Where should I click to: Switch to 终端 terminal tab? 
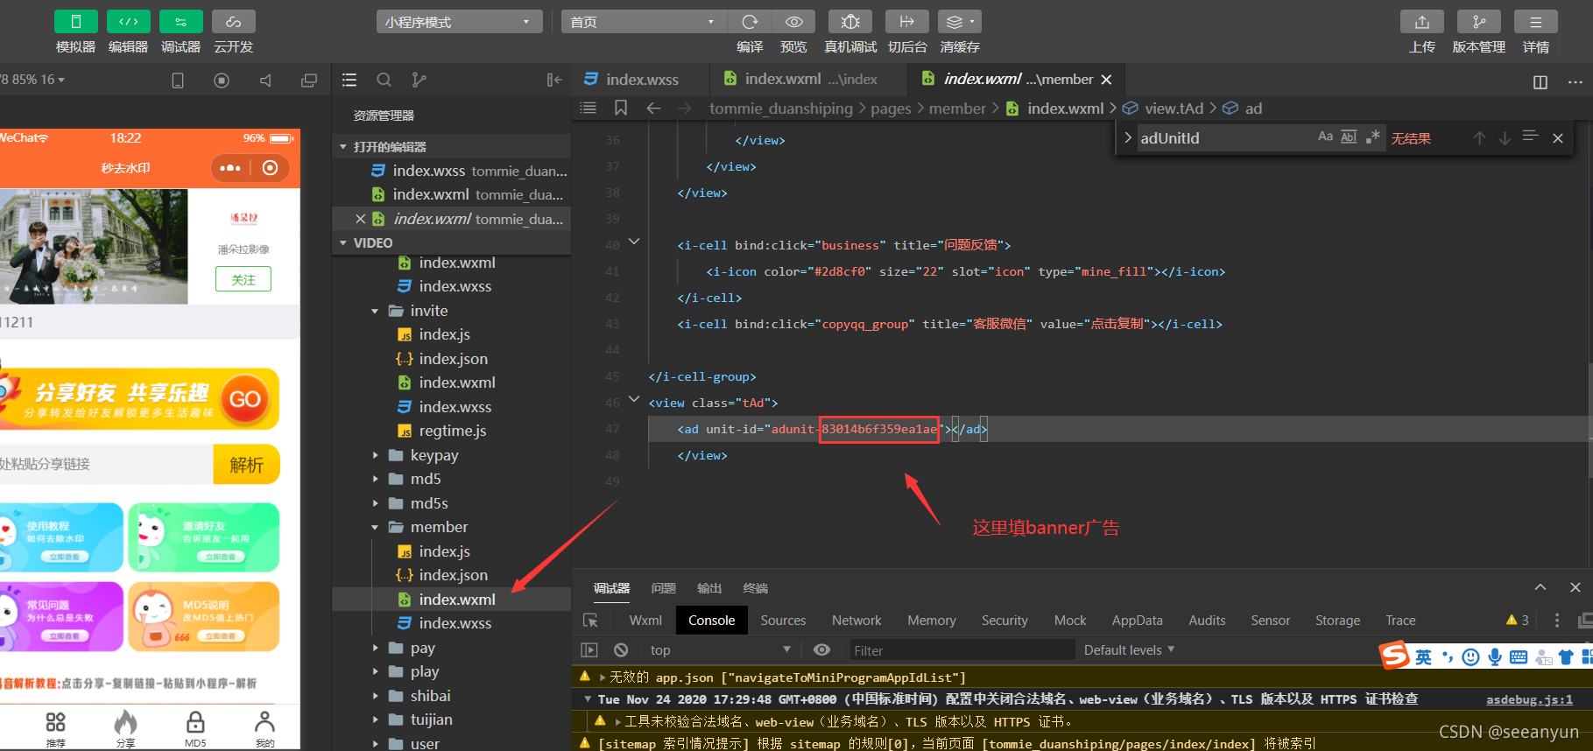[x=756, y=588]
